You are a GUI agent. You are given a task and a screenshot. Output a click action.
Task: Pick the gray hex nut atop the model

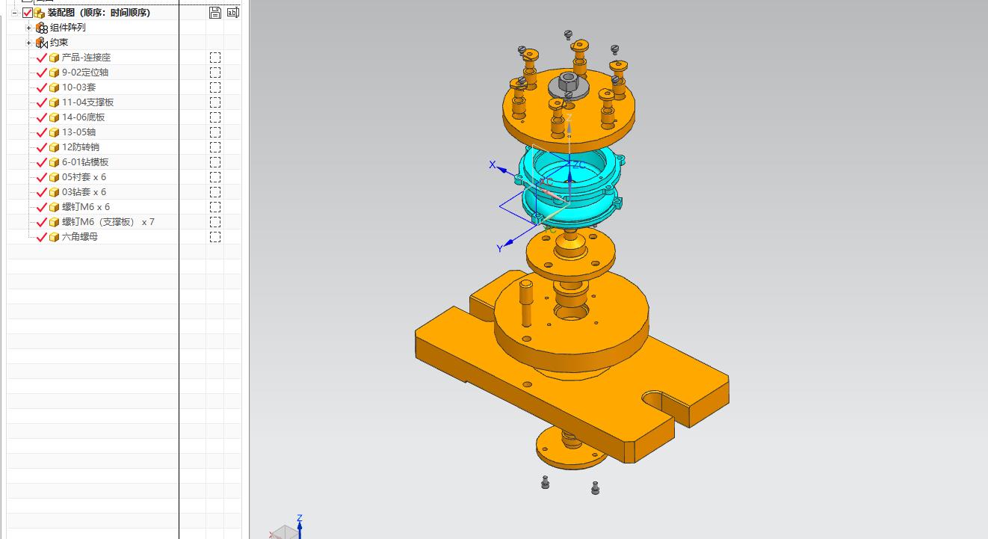point(567,84)
